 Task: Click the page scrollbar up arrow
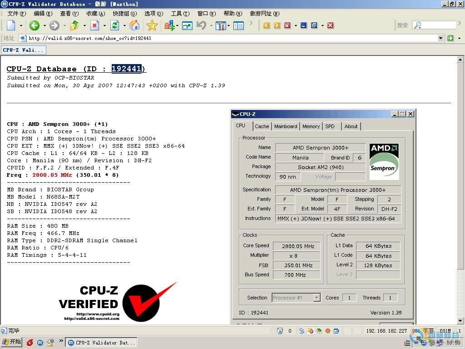(460, 60)
